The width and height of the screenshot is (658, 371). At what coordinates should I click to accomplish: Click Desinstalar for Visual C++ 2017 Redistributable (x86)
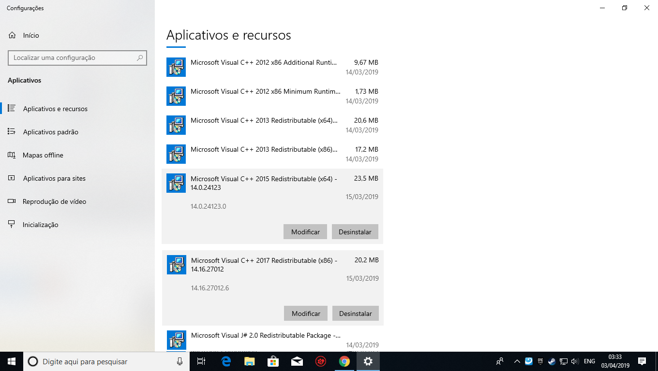point(356,314)
